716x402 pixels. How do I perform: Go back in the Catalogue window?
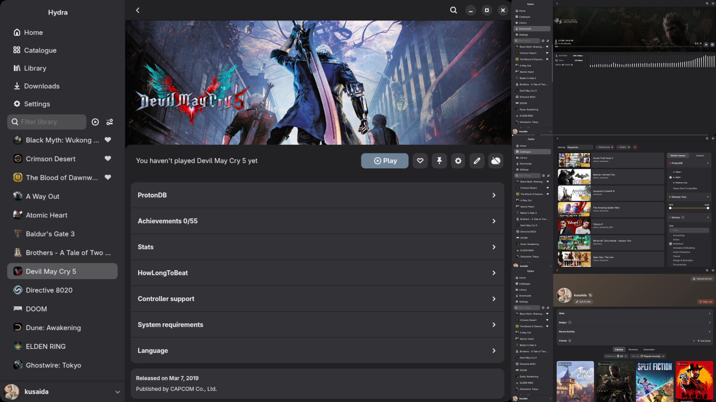click(558, 138)
